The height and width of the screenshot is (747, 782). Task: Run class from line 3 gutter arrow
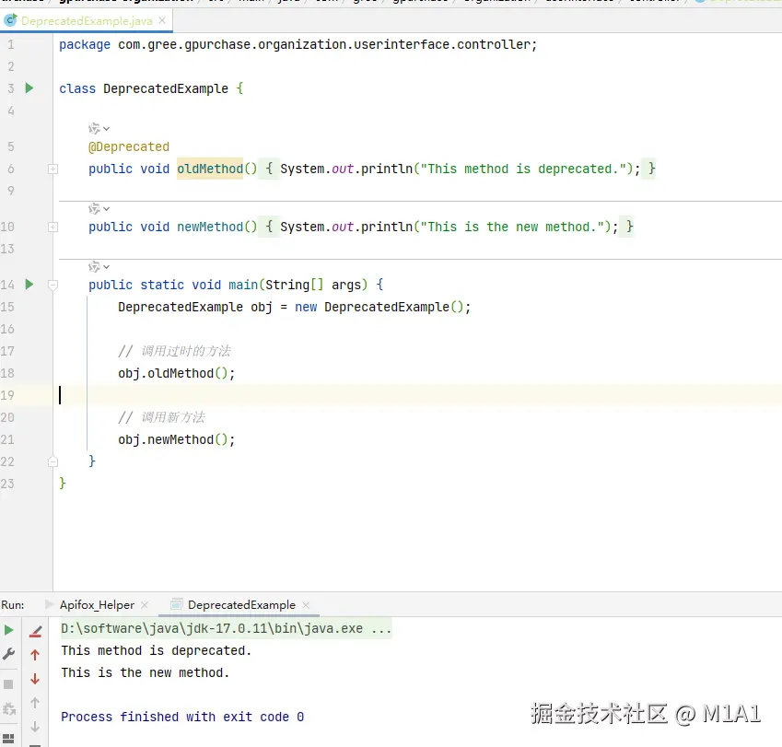pyautogui.click(x=29, y=88)
